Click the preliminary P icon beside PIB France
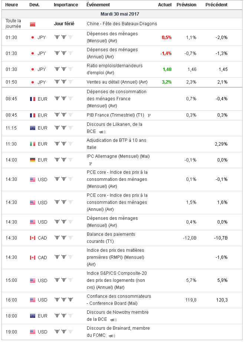This screenshot has width=244, height=342. (149, 115)
